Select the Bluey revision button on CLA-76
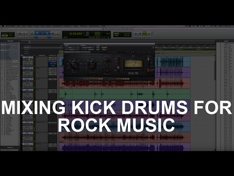Image resolution: width=234 pixels, height=176 pixels. coord(119,79)
